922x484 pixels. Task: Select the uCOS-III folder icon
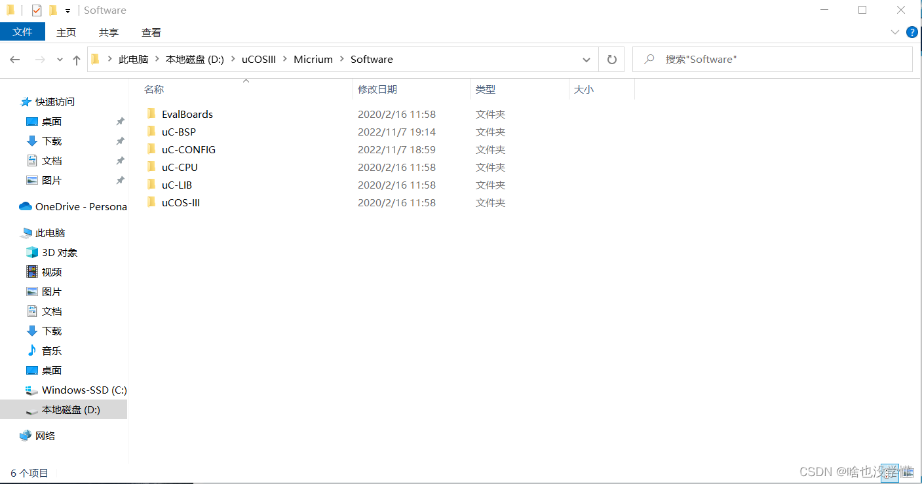tap(151, 202)
